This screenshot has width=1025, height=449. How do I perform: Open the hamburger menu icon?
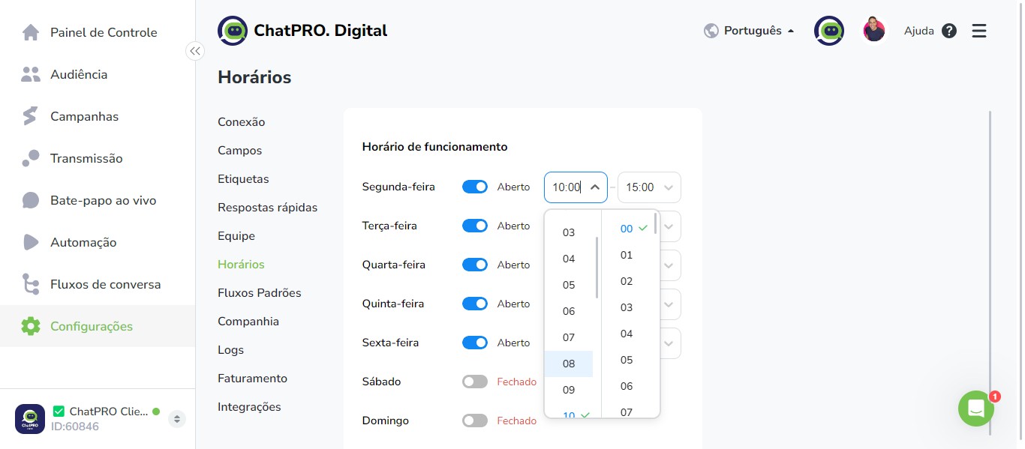(x=979, y=31)
